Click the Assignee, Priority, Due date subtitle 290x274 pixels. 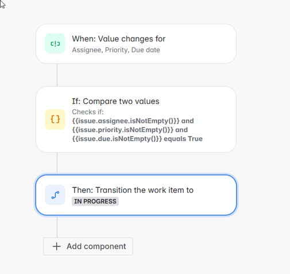tap(116, 50)
